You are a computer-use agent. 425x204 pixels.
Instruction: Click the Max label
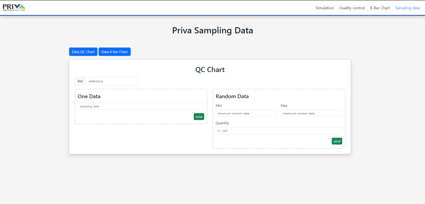point(284,106)
